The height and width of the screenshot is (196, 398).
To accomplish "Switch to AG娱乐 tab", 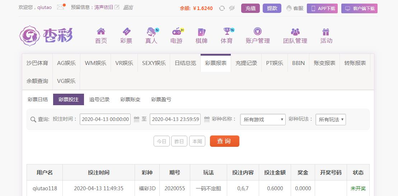I will point(66,63).
